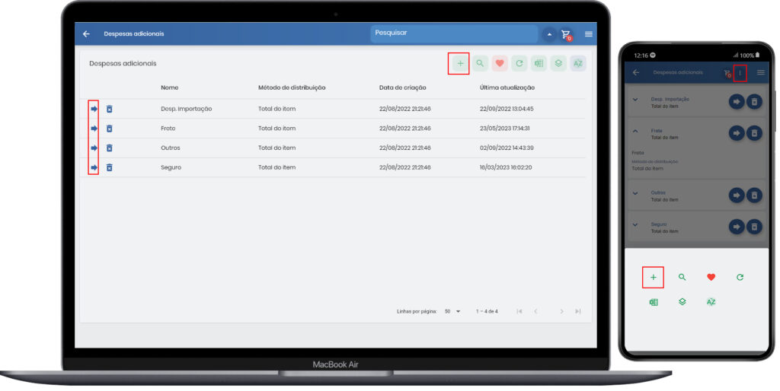Open the shopping cart on laptop header
Viewport: 780px width, 391px height.
(x=566, y=34)
